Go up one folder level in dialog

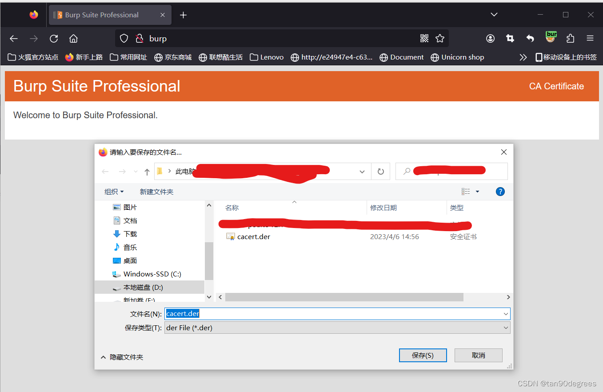click(x=147, y=172)
